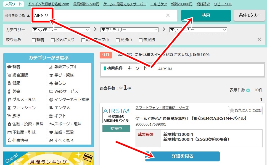Open the 月間ランキング banner
The width and height of the screenshot is (267, 165).
click(x=49, y=158)
